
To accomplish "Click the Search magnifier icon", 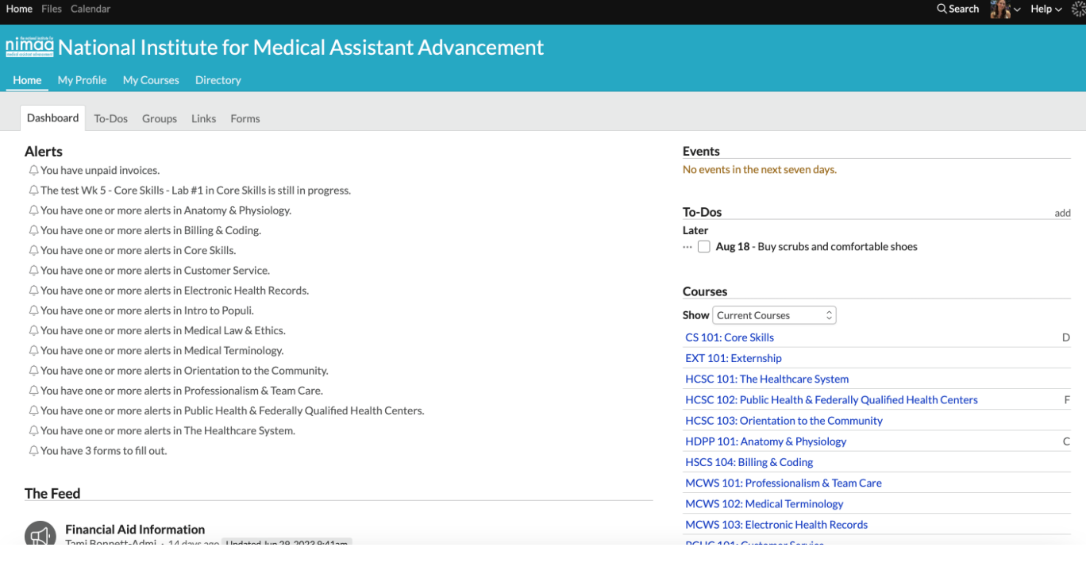I will tap(942, 9).
